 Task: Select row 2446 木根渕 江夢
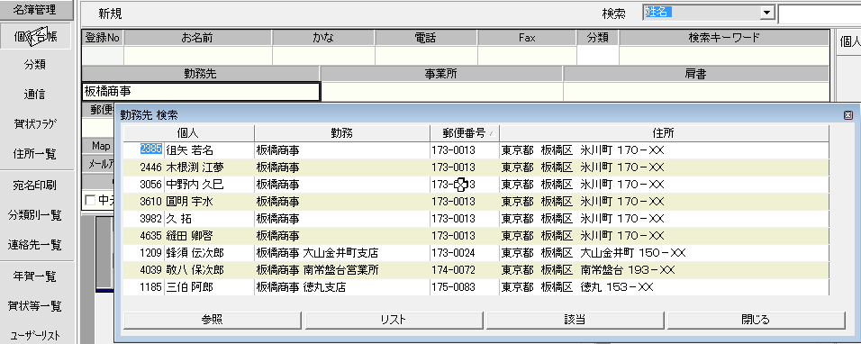pyautogui.click(x=476, y=167)
